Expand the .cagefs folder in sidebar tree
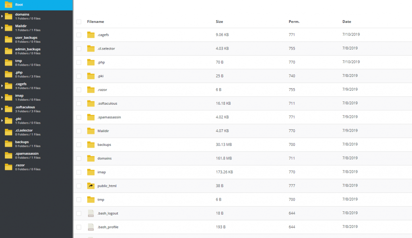412x238 pixels. (2, 86)
